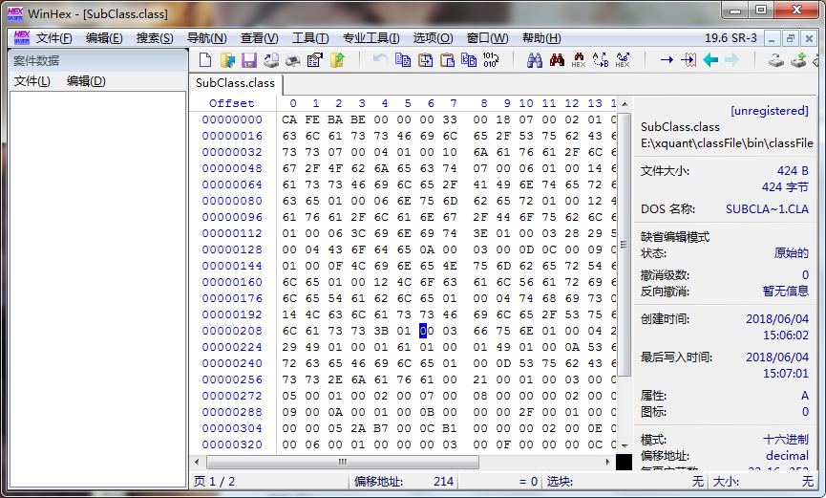Click the 原始的 state value
The height and width of the screenshot is (498, 826).
[x=792, y=253]
